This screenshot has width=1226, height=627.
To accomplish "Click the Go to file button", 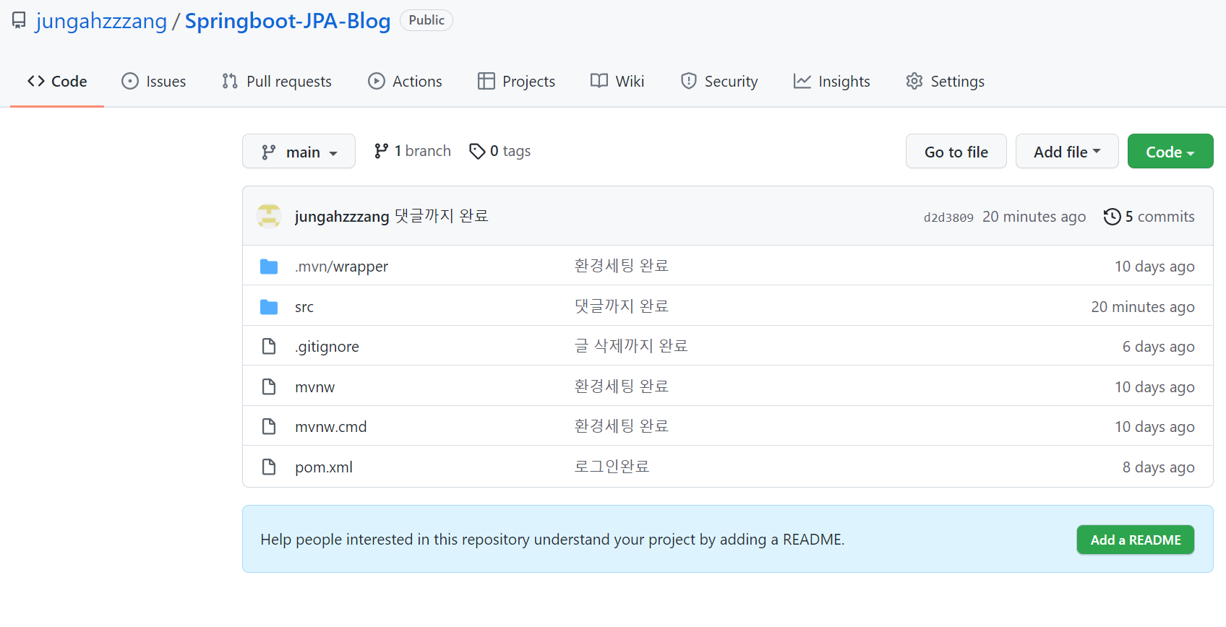I will click(x=956, y=151).
